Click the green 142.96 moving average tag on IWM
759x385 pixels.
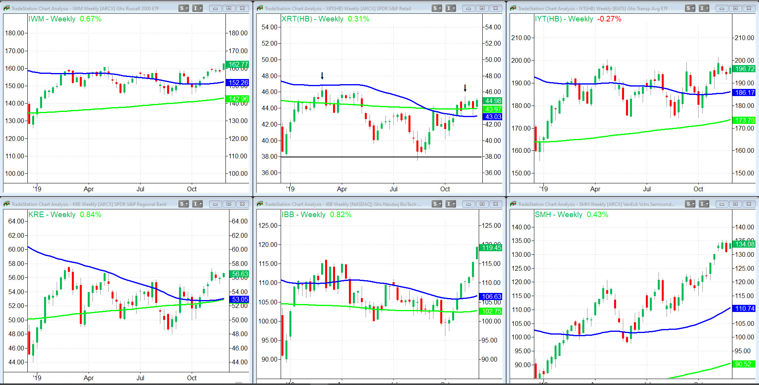[x=238, y=99]
